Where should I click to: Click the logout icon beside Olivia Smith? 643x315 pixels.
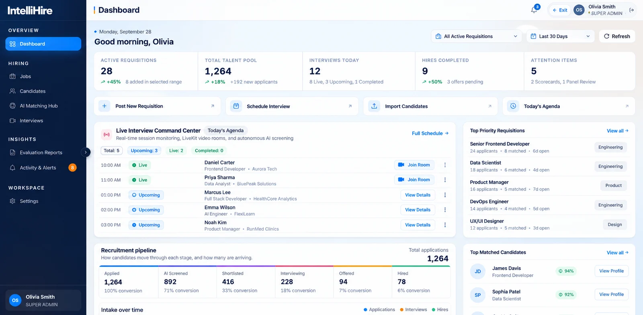(631, 10)
